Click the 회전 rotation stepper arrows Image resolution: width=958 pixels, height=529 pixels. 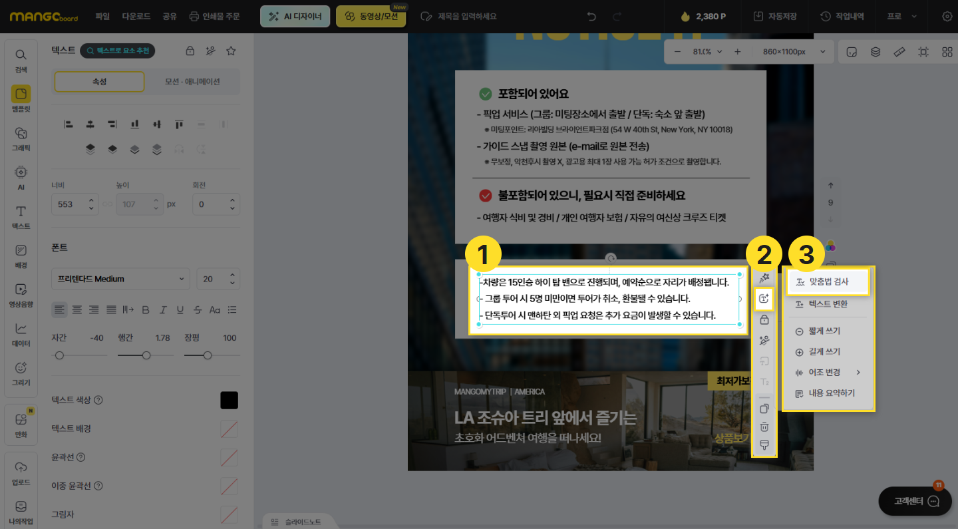tap(232, 204)
